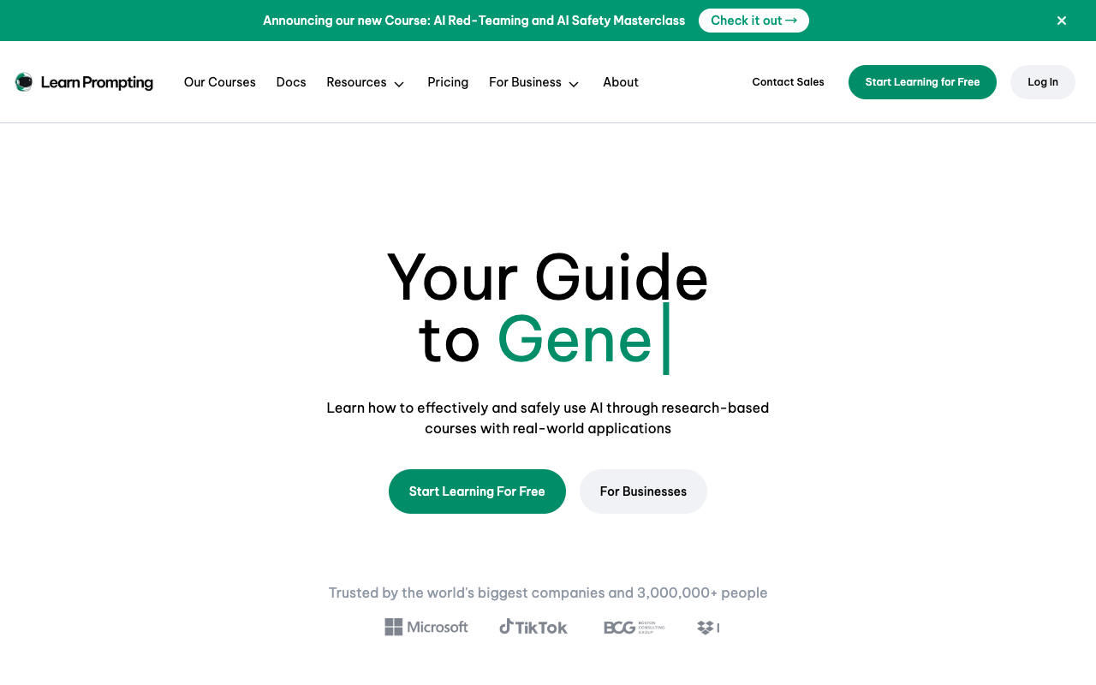The height and width of the screenshot is (685, 1096).
Task: Open the Our Courses menu item
Action: click(220, 82)
